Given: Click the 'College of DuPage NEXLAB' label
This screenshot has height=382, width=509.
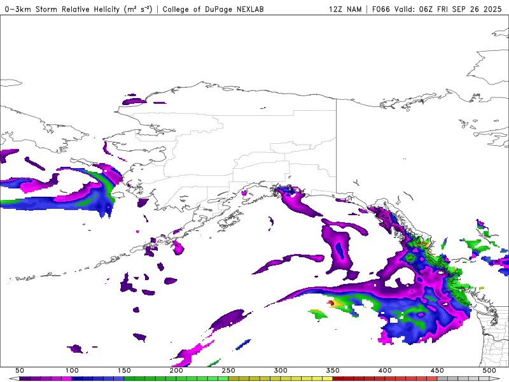Looking at the screenshot, I should (x=213, y=9).
